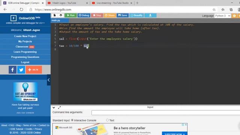
Task: Run the program with the Run button
Action: [x=70, y=15]
